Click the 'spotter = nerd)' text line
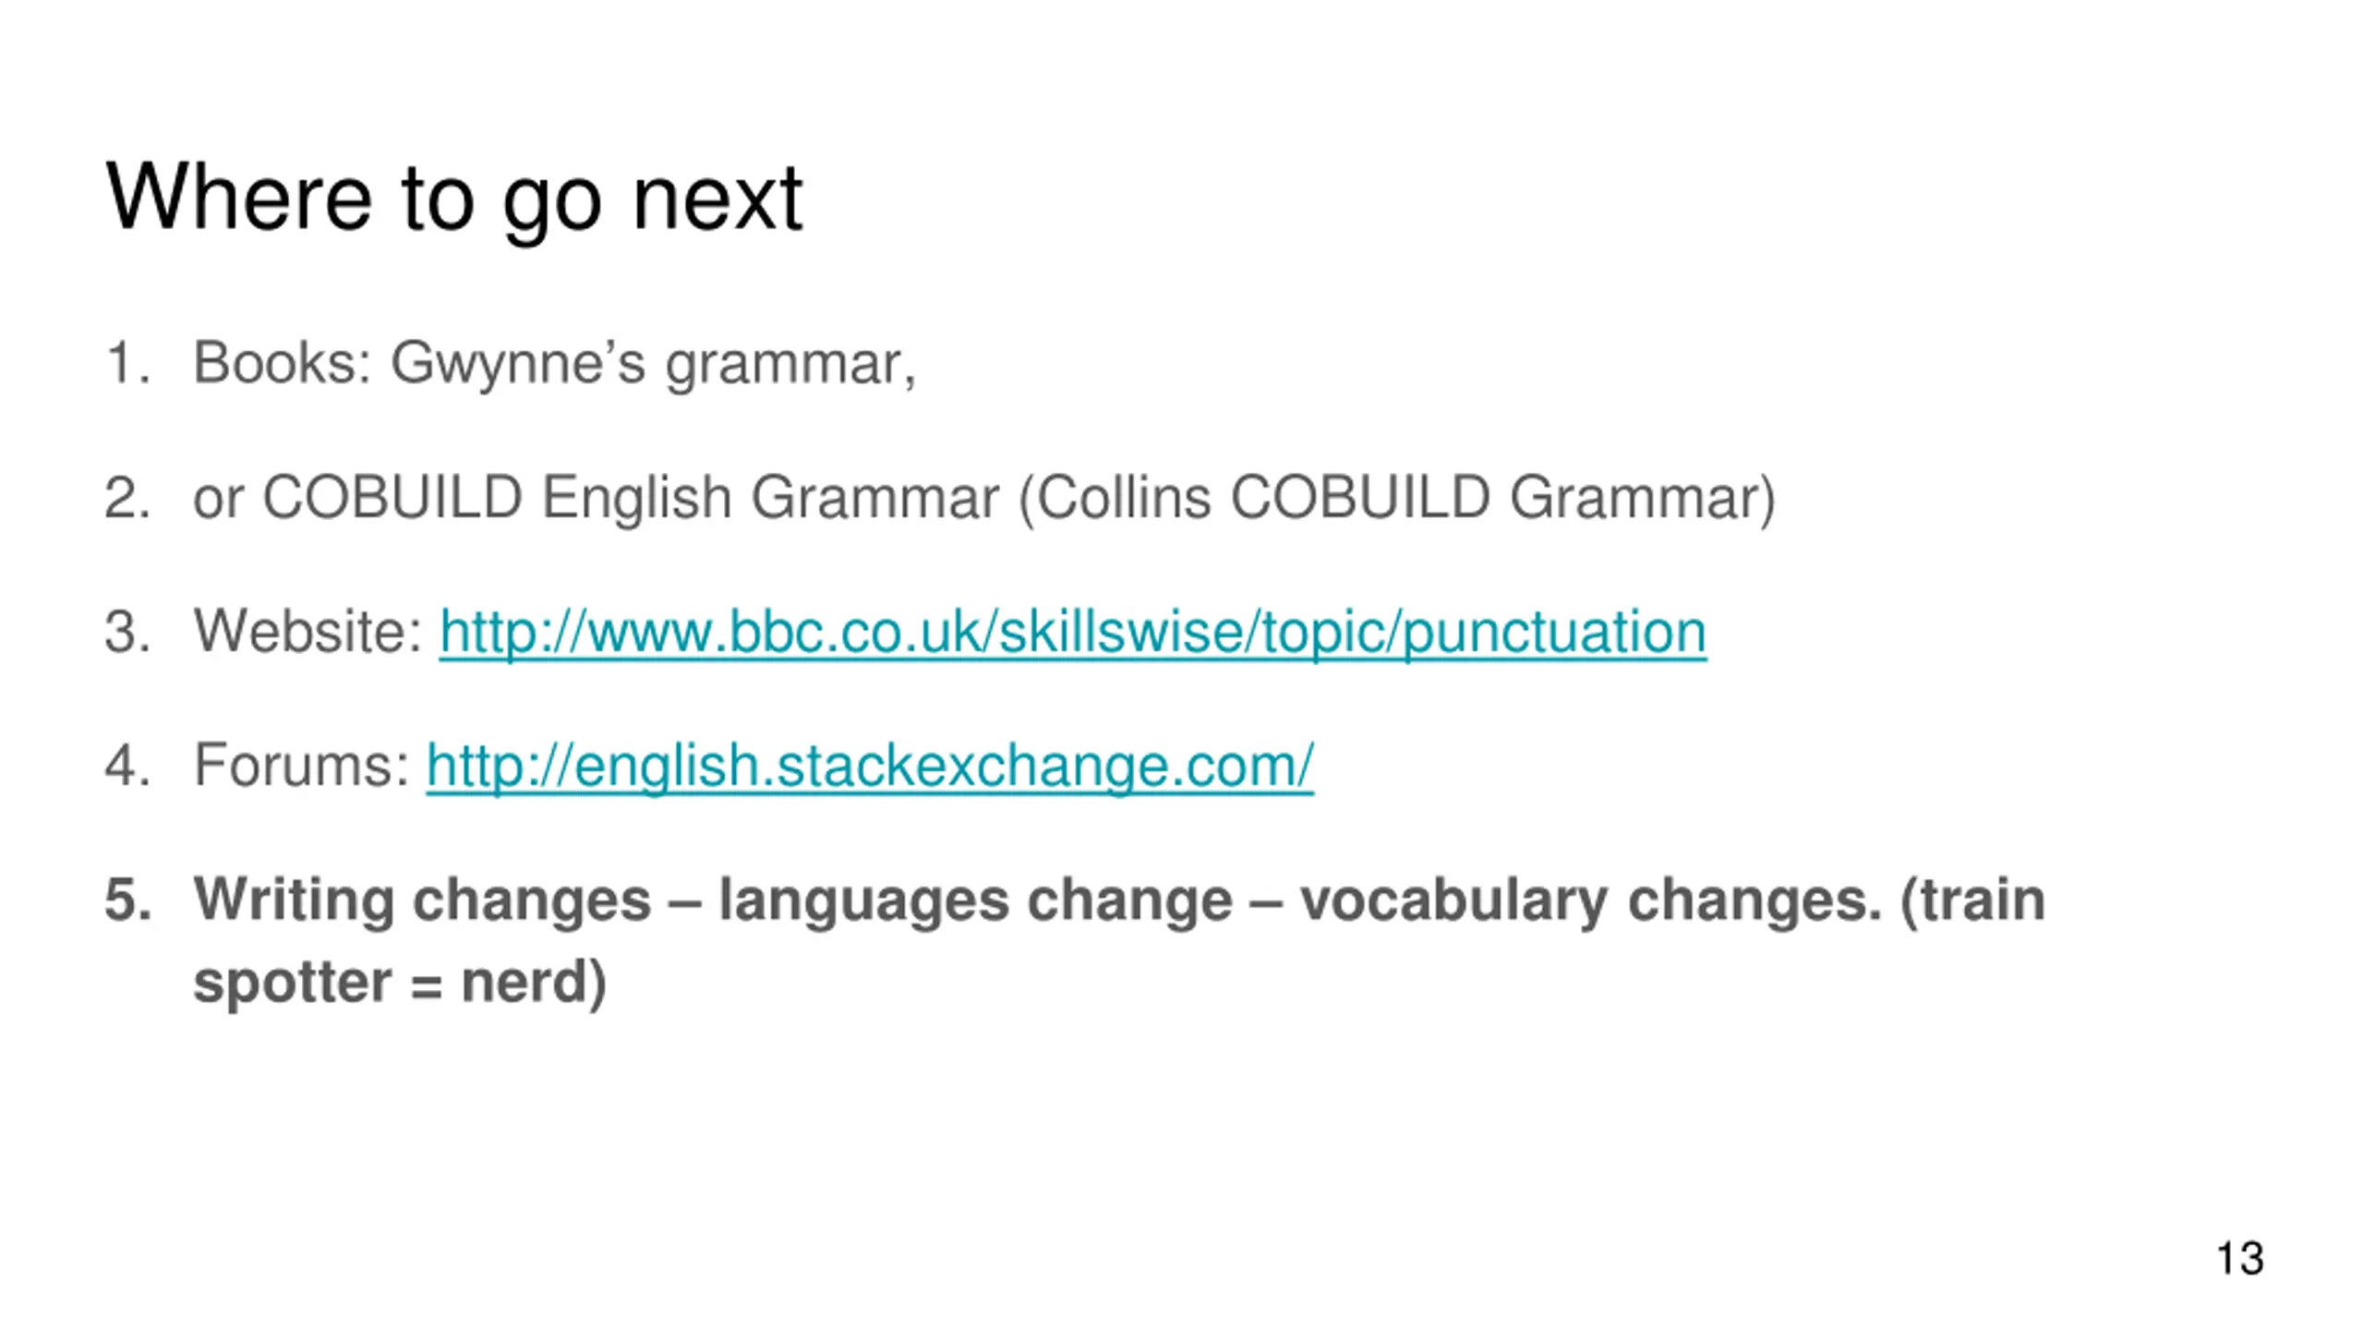Image resolution: width=2364 pixels, height=1330 pixels. point(399,982)
